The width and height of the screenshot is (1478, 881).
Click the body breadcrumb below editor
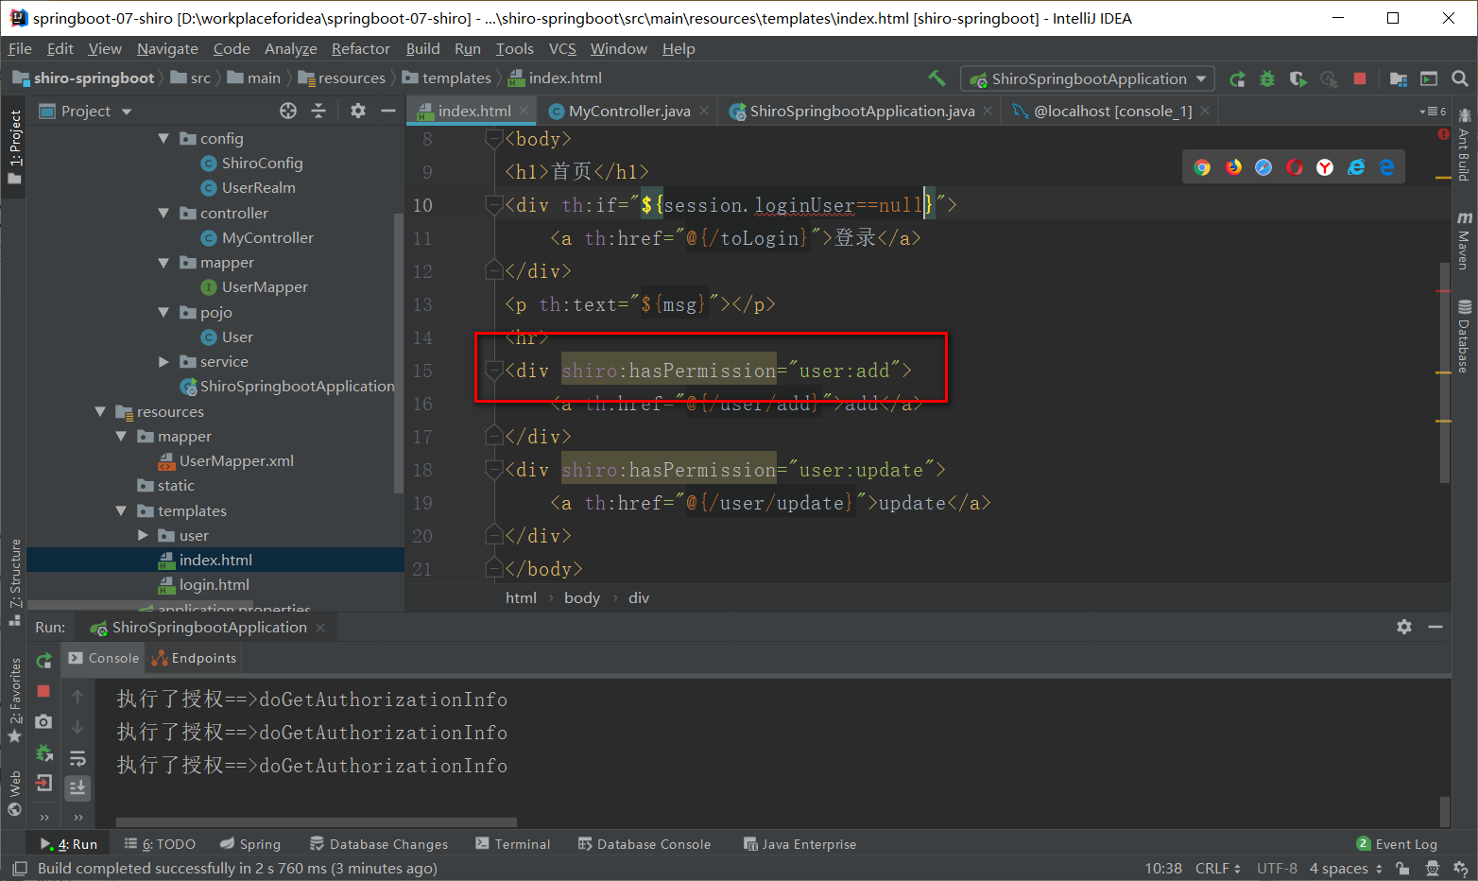(582, 597)
